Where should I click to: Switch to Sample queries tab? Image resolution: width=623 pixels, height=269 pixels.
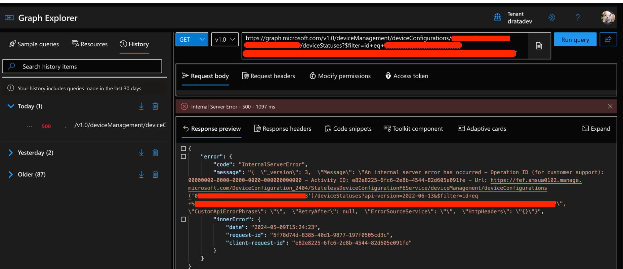34,44
